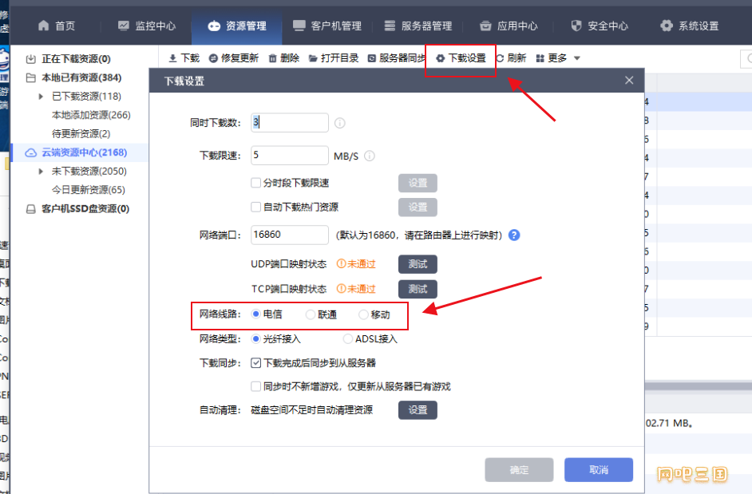Viewport: 752px width, 494px height.
Task: Switch to the 客户机管理 tab
Action: tap(327, 26)
